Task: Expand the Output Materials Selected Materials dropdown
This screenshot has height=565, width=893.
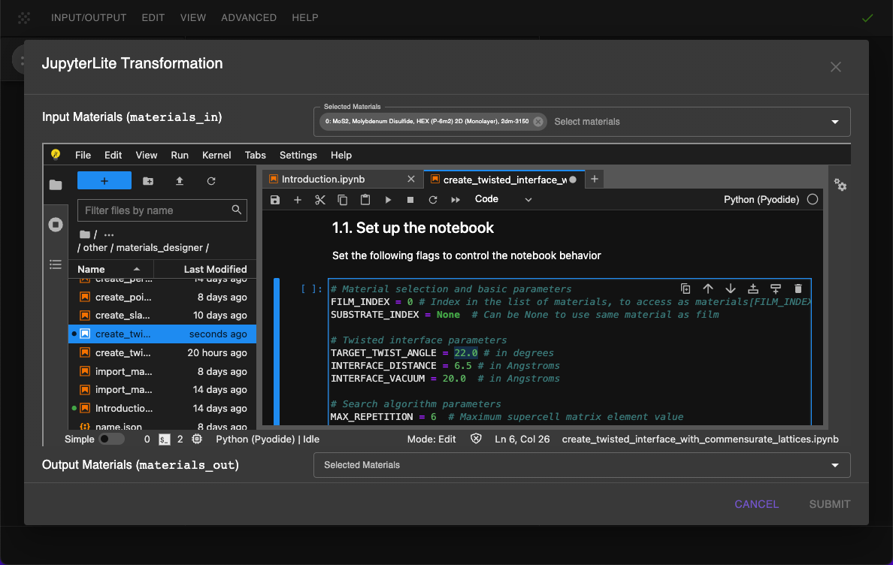Action: (x=834, y=465)
